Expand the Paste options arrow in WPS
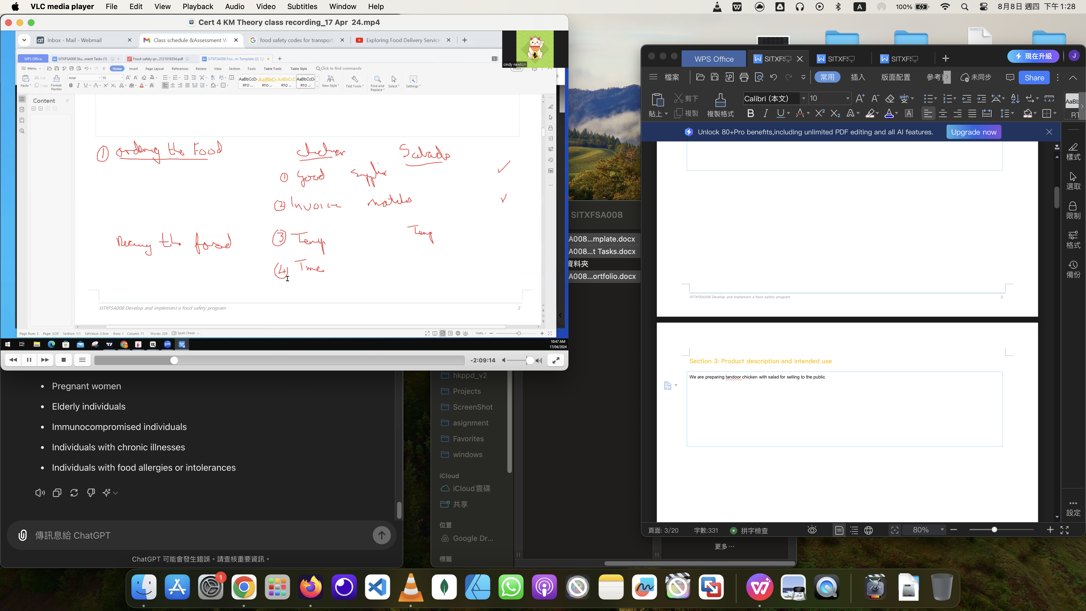 (666, 114)
